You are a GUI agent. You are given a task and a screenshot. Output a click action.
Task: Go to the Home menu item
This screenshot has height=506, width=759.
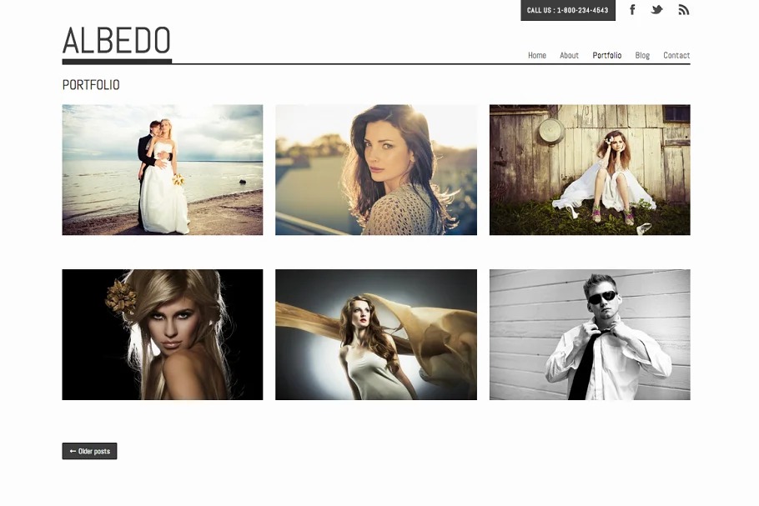click(x=537, y=56)
